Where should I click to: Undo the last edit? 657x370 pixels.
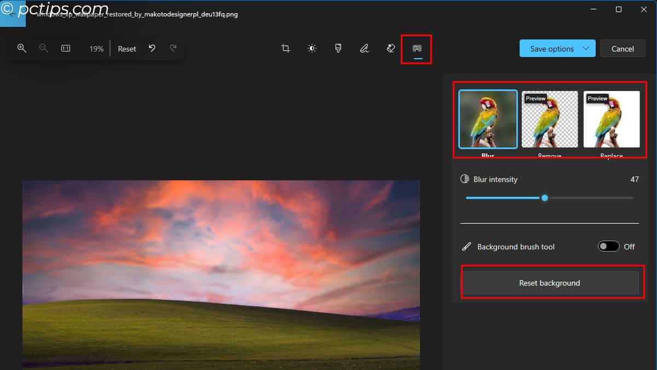(x=152, y=48)
